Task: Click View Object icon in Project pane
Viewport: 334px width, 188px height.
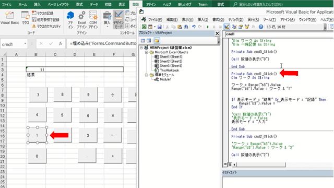Action: tap(149, 41)
